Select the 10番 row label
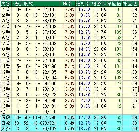 [x=6, y=60]
